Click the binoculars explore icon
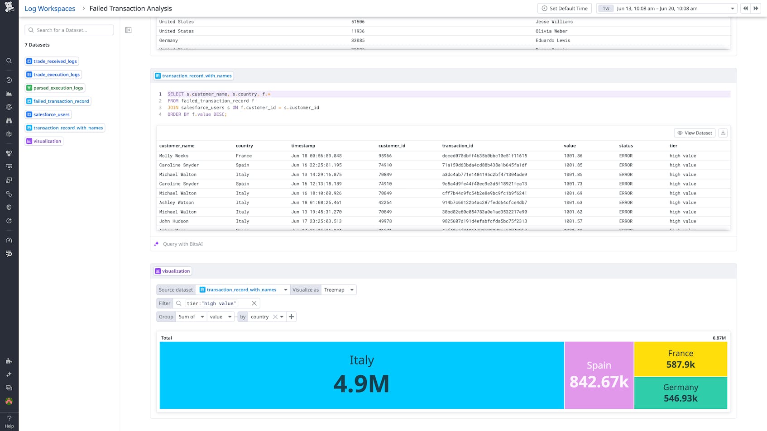The width and height of the screenshot is (767, 431). (x=9, y=121)
